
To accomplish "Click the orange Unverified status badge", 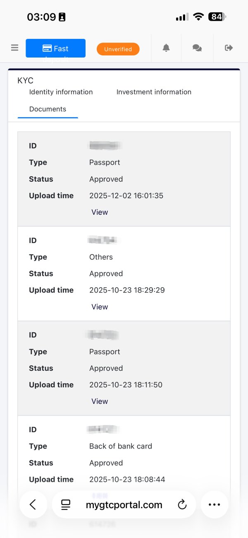I will coord(118,49).
